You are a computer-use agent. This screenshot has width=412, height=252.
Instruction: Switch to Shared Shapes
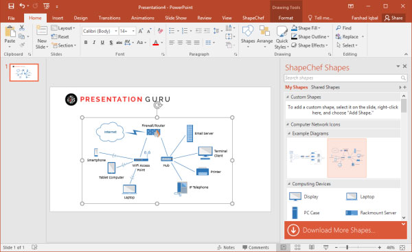point(325,87)
